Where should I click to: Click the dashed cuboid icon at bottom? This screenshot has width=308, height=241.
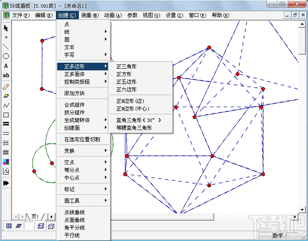[x=51, y=226]
